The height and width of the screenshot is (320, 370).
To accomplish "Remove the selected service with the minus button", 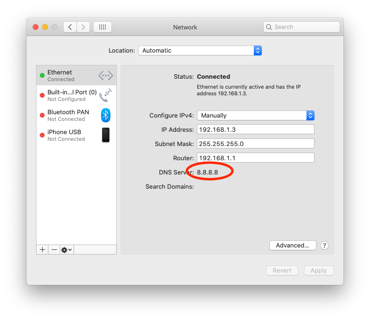I will coord(54,249).
